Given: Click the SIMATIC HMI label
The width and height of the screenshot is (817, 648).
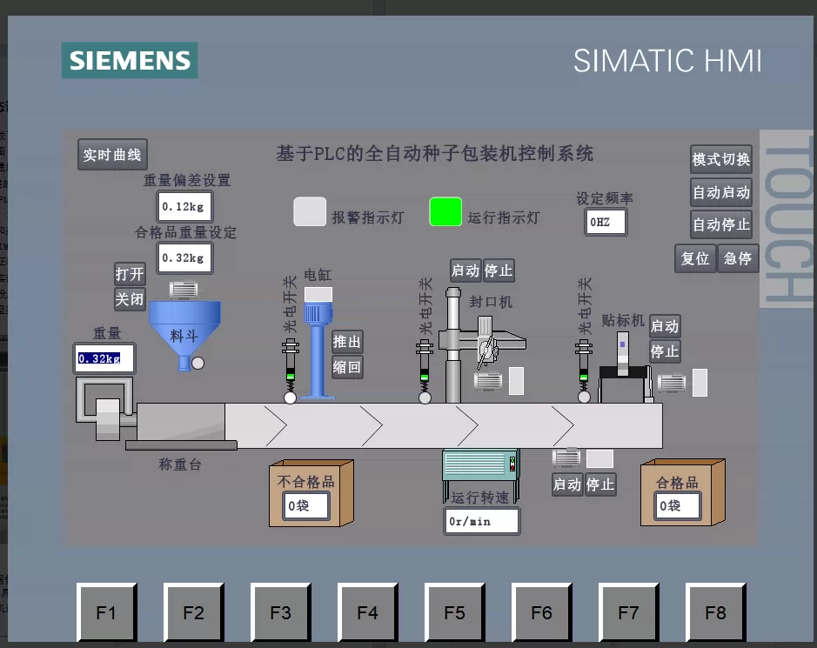Looking at the screenshot, I should [667, 61].
